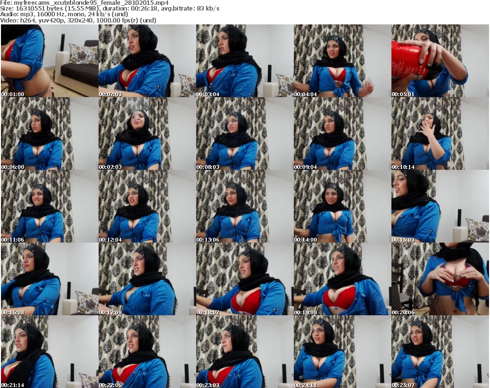Screen dimensions: 490x388
Task: Click the 'Size: 16310551 bytes' header line
Action: 110,9
